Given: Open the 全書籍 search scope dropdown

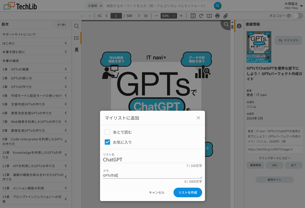Looking at the screenshot, I should click(x=95, y=6).
